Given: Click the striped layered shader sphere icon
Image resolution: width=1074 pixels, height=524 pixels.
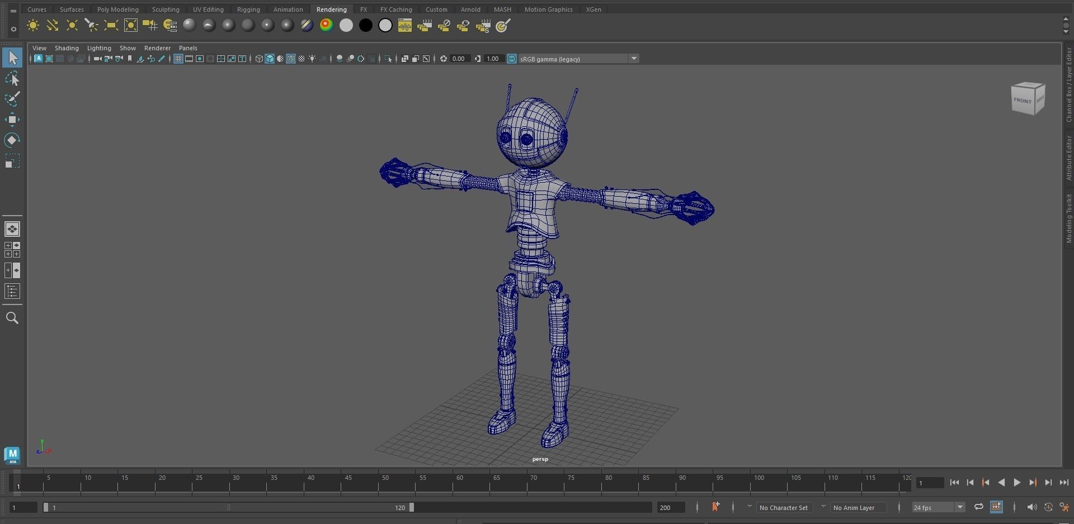Looking at the screenshot, I should pyautogui.click(x=307, y=26).
